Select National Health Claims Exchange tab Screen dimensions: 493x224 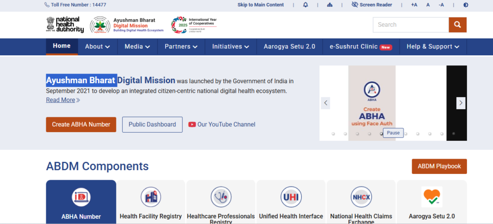pyautogui.click(x=361, y=202)
